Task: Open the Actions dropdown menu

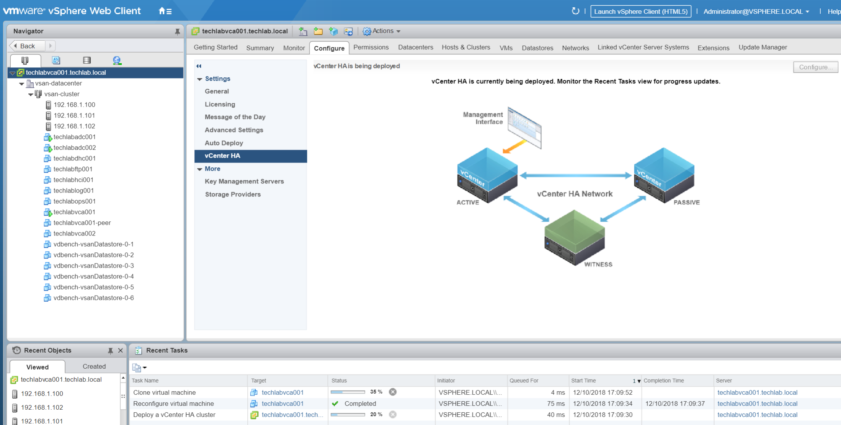Action: tap(382, 31)
